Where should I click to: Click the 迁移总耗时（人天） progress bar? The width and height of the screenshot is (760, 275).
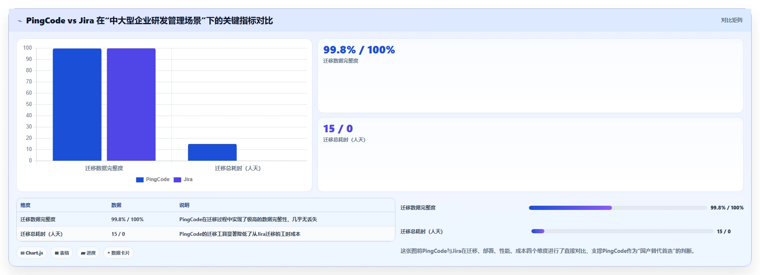click(x=622, y=231)
